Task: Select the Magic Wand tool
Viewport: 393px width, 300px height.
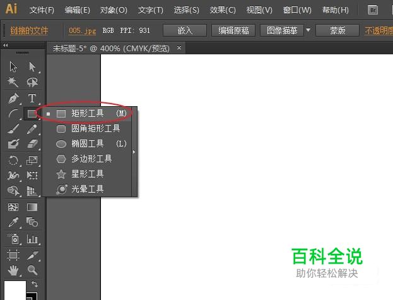Action: 13,82
